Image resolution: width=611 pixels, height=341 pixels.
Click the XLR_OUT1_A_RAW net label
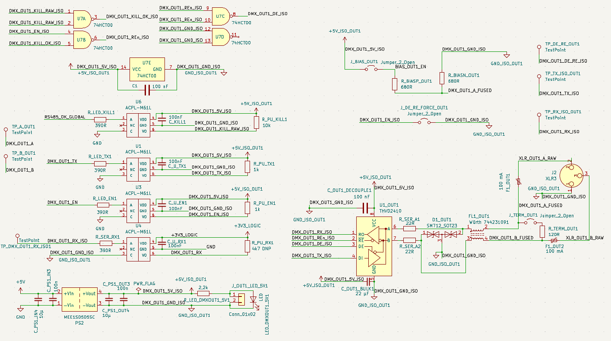point(537,159)
